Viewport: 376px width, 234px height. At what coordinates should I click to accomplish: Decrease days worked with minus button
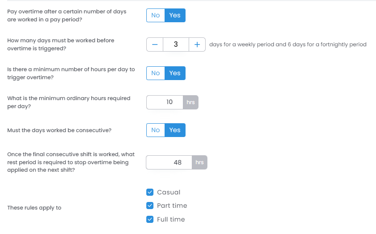(x=155, y=44)
